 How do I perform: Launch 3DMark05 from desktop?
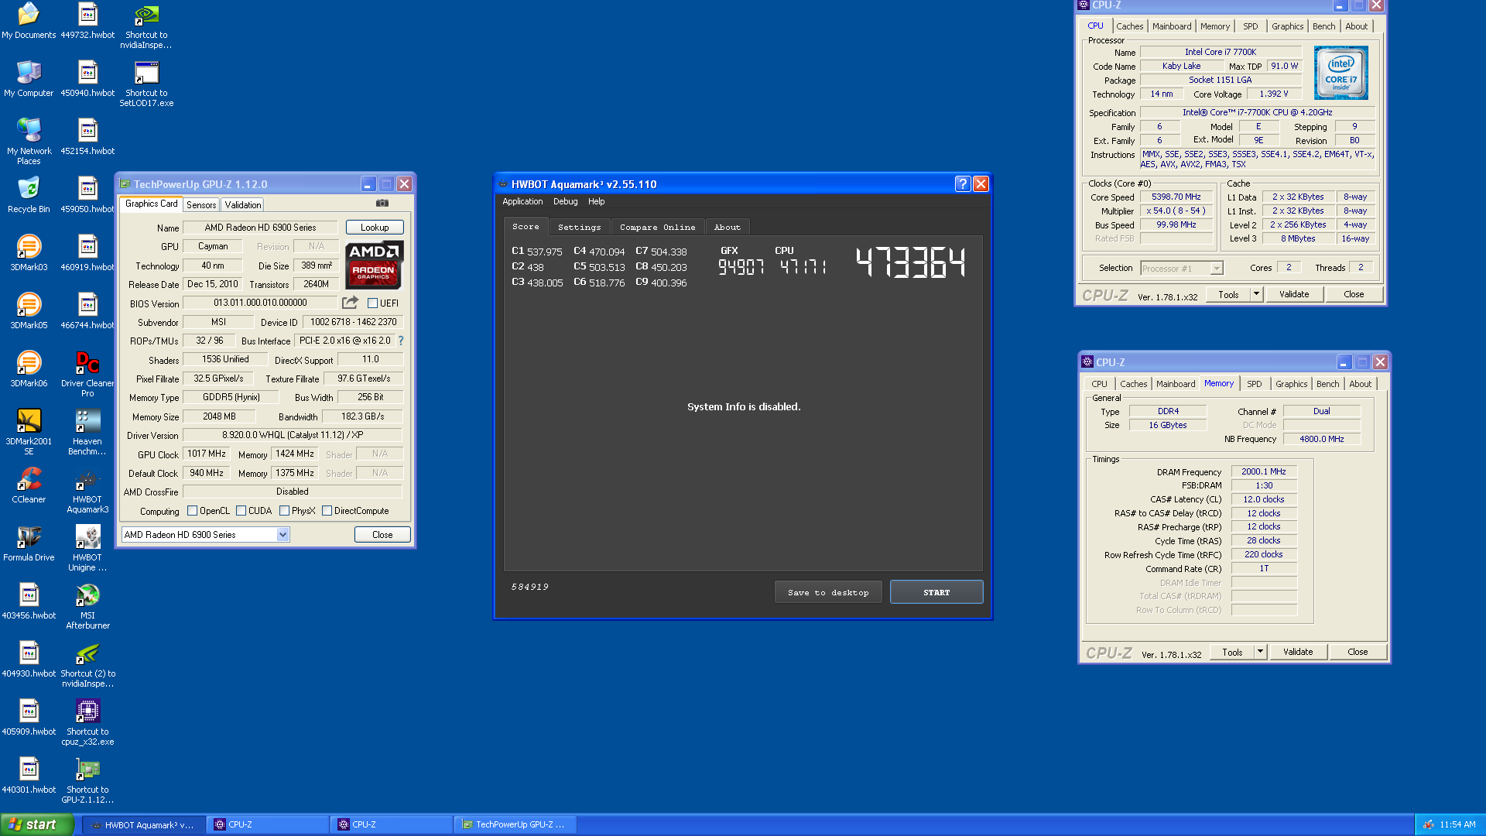point(29,311)
